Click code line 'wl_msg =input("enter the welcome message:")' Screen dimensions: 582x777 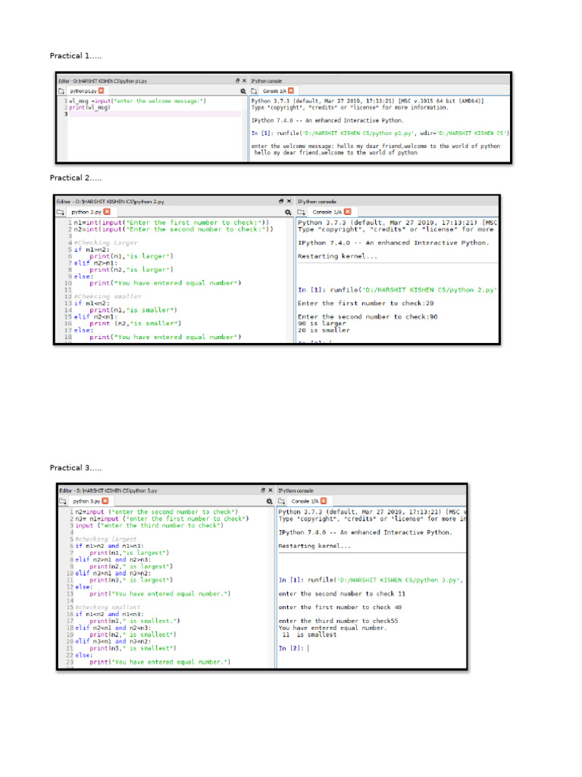point(138,101)
